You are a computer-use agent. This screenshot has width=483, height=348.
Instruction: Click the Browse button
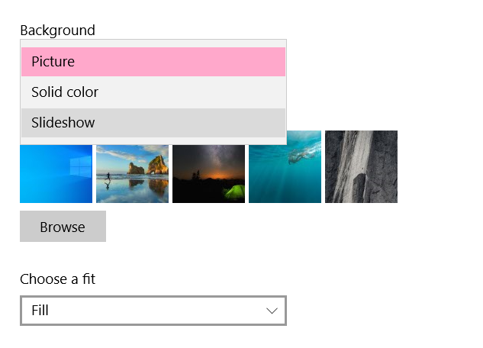63,227
